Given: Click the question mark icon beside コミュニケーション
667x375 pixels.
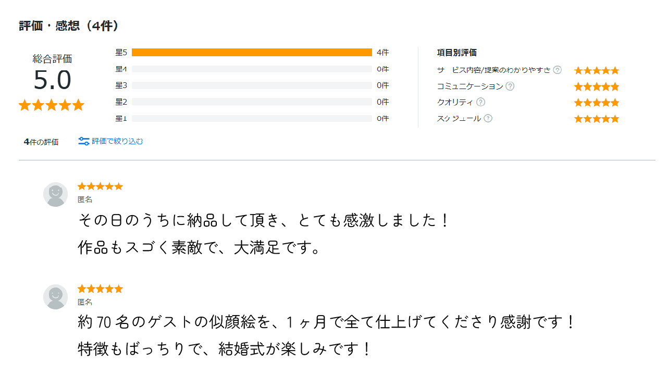Looking at the screenshot, I should [510, 86].
